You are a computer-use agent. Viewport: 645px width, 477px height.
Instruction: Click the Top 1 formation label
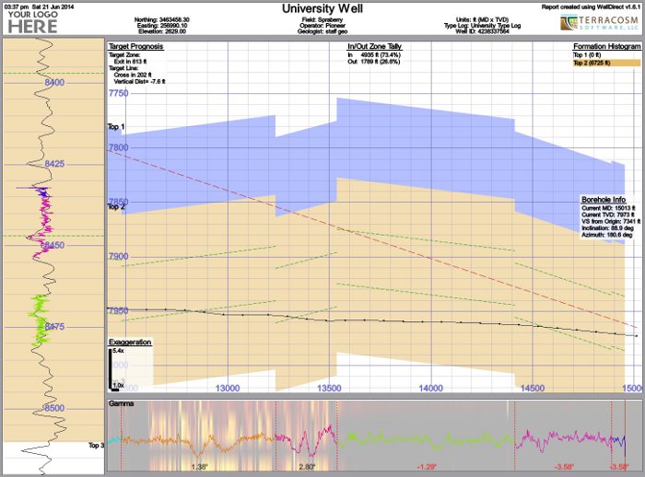[x=115, y=127]
